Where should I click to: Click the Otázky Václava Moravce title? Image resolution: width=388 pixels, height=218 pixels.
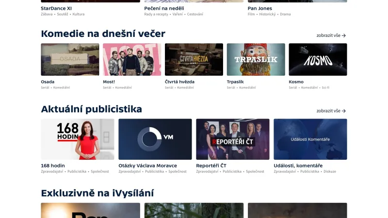point(148,166)
